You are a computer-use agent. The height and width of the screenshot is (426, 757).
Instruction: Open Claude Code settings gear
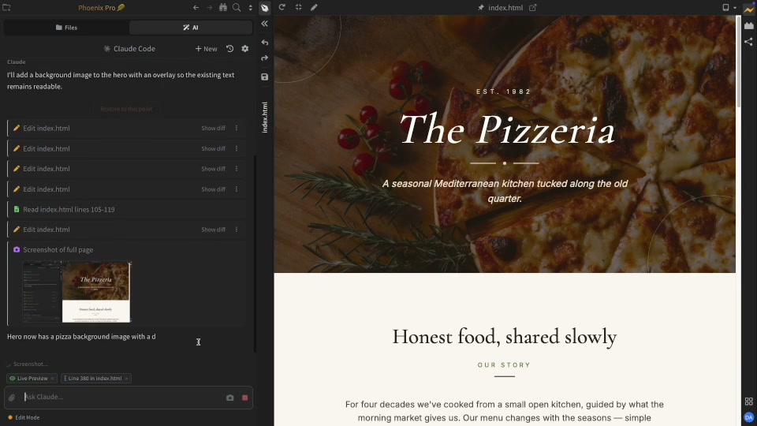click(245, 49)
